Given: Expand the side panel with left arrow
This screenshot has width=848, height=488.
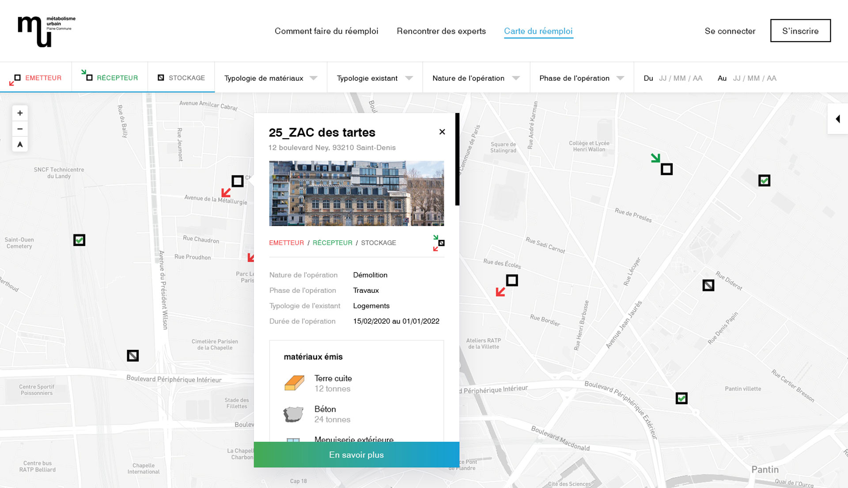Looking at the screenshot, I should point(837,119).
